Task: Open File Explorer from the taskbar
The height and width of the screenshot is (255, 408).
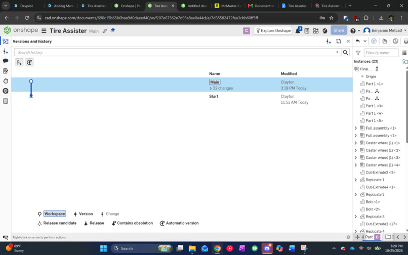Action: [192, 248]
